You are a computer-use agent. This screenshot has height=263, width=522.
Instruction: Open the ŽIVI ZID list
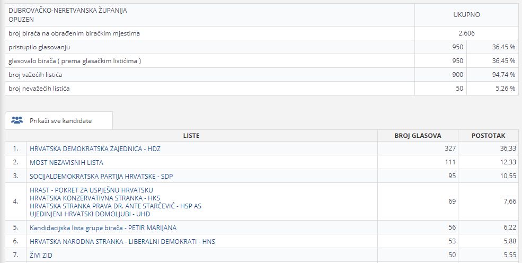point(41,256)
